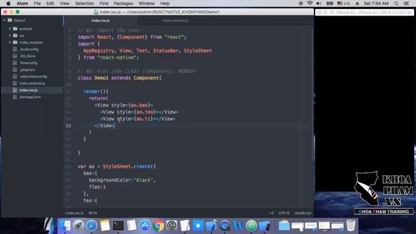This screenshot has width=416, height=234.
Task: Switch to the index.ios.js tab
Action: tap(101, 20)
